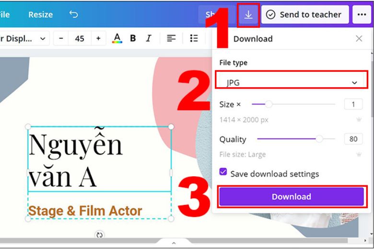The image size is (374, 249).
Task: Toggle italic text formatting
Action: coord(149,38)
